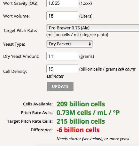This screenshot has width=139, height=146.
Task: Click the Wort Volume label
Action: pyautogui.click(x=16, y=16)
